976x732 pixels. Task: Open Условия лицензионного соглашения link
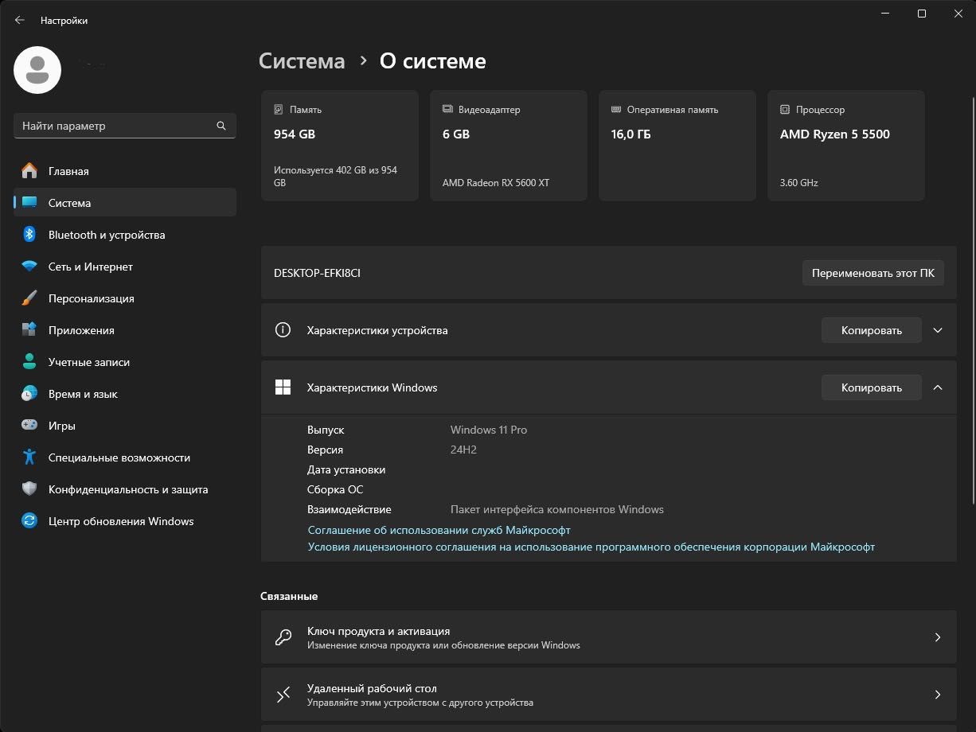(x=591, y=547)
